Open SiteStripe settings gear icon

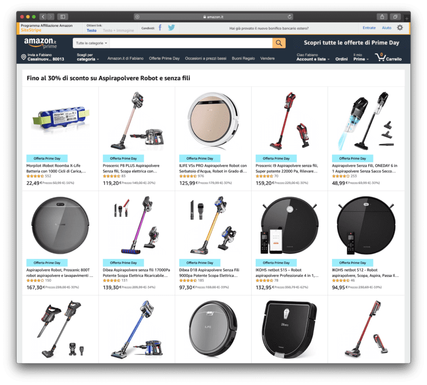coord(400,28)
